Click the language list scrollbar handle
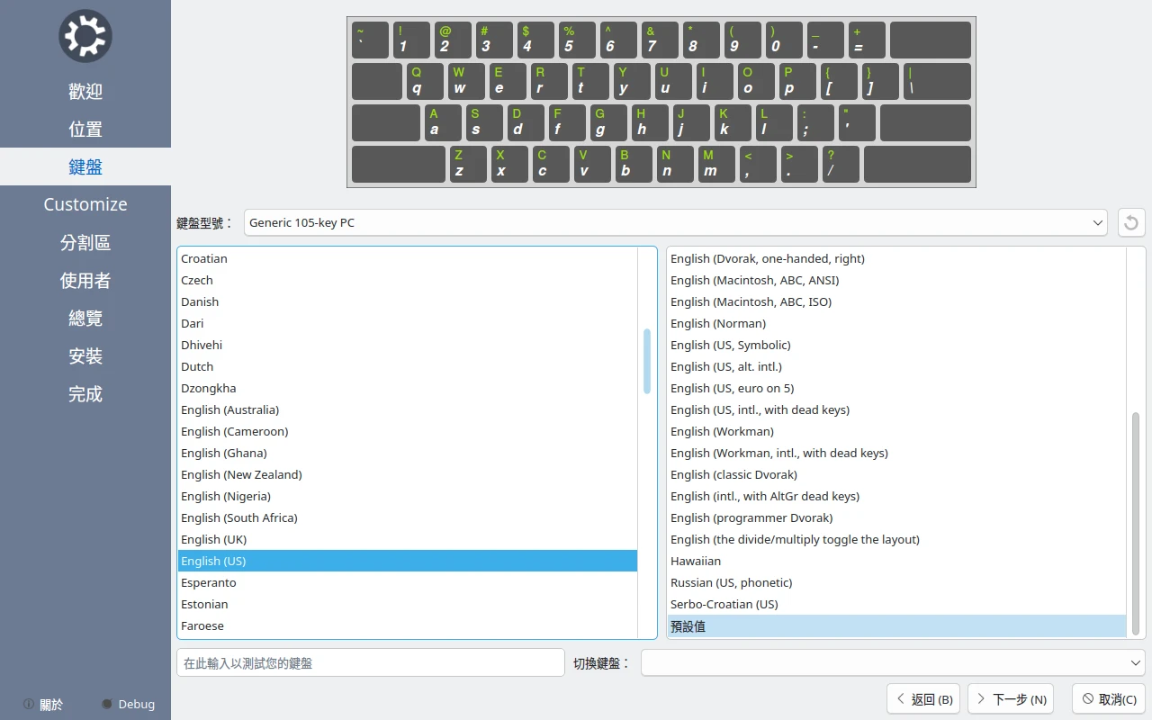This screenshot has height=720, width=1152. [x=647, y=361]
